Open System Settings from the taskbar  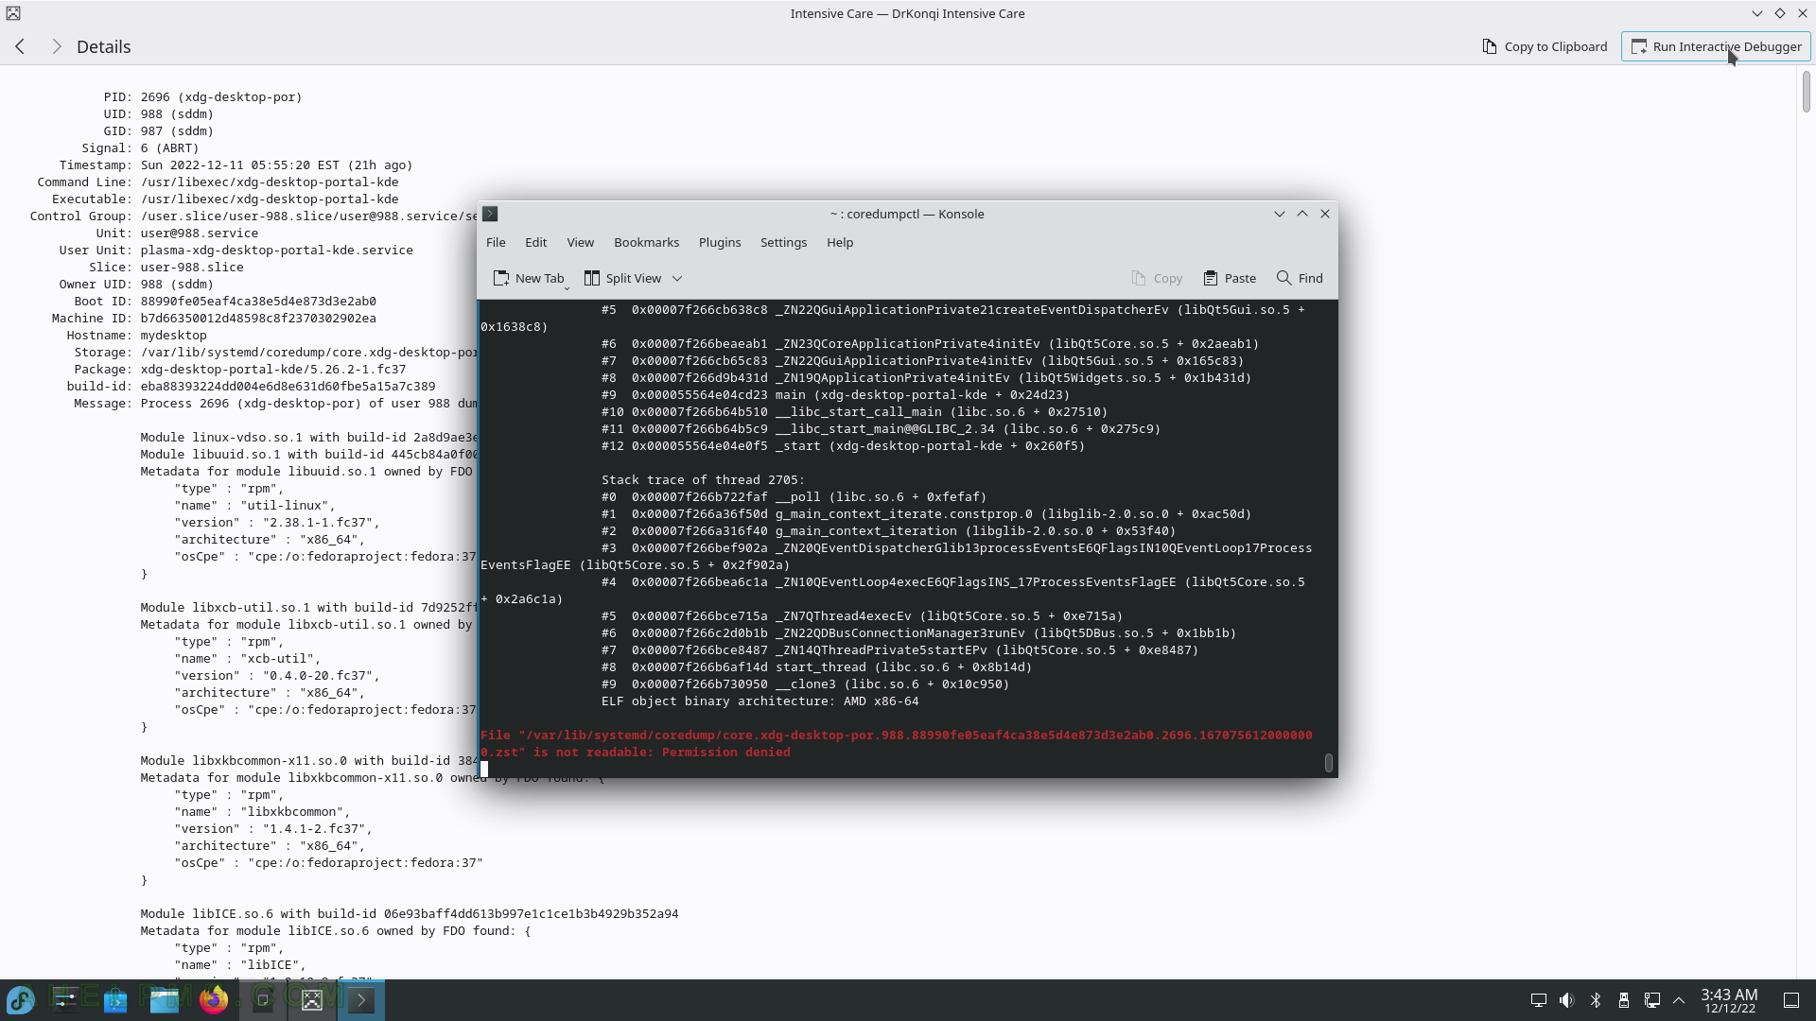pyautogui.click(x=65, y=1000)
